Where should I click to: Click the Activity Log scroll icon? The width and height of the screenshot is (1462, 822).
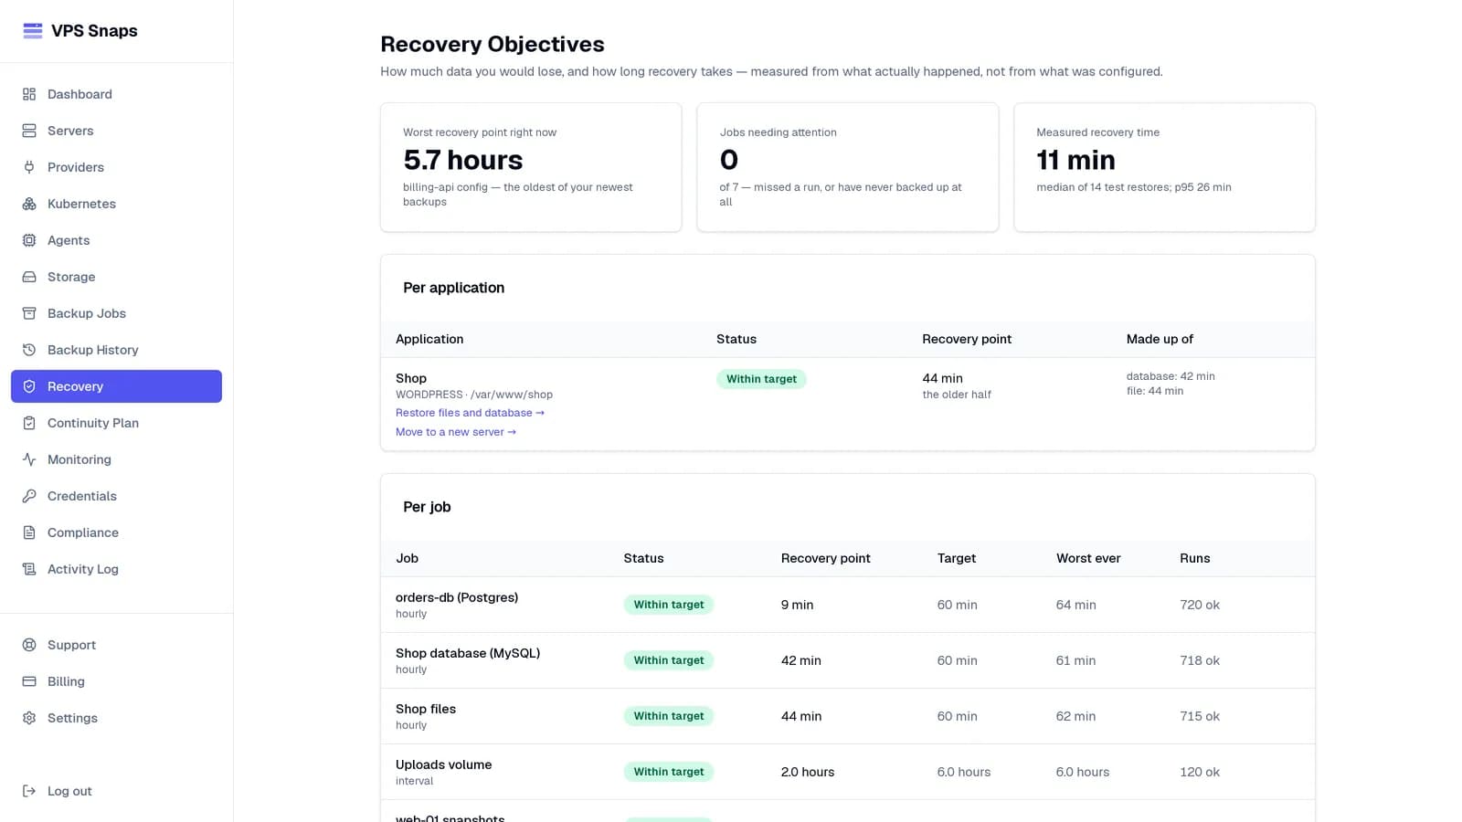click(x=29, y=569)
